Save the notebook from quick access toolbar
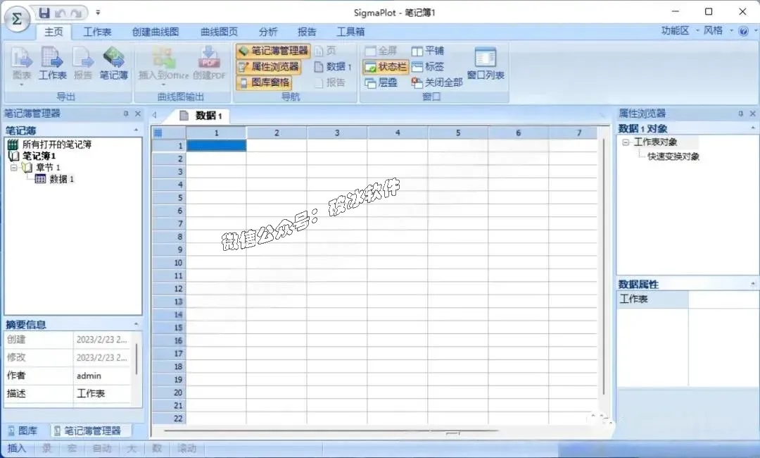This screenshot has width=760, height=458. pyautogui.click(x=44, y=13)
